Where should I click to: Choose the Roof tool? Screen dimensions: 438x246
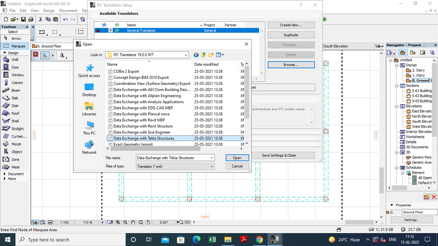click(15, 113)
